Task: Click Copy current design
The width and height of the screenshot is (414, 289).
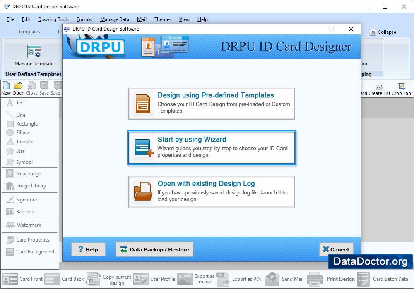Action: (108, 279)
